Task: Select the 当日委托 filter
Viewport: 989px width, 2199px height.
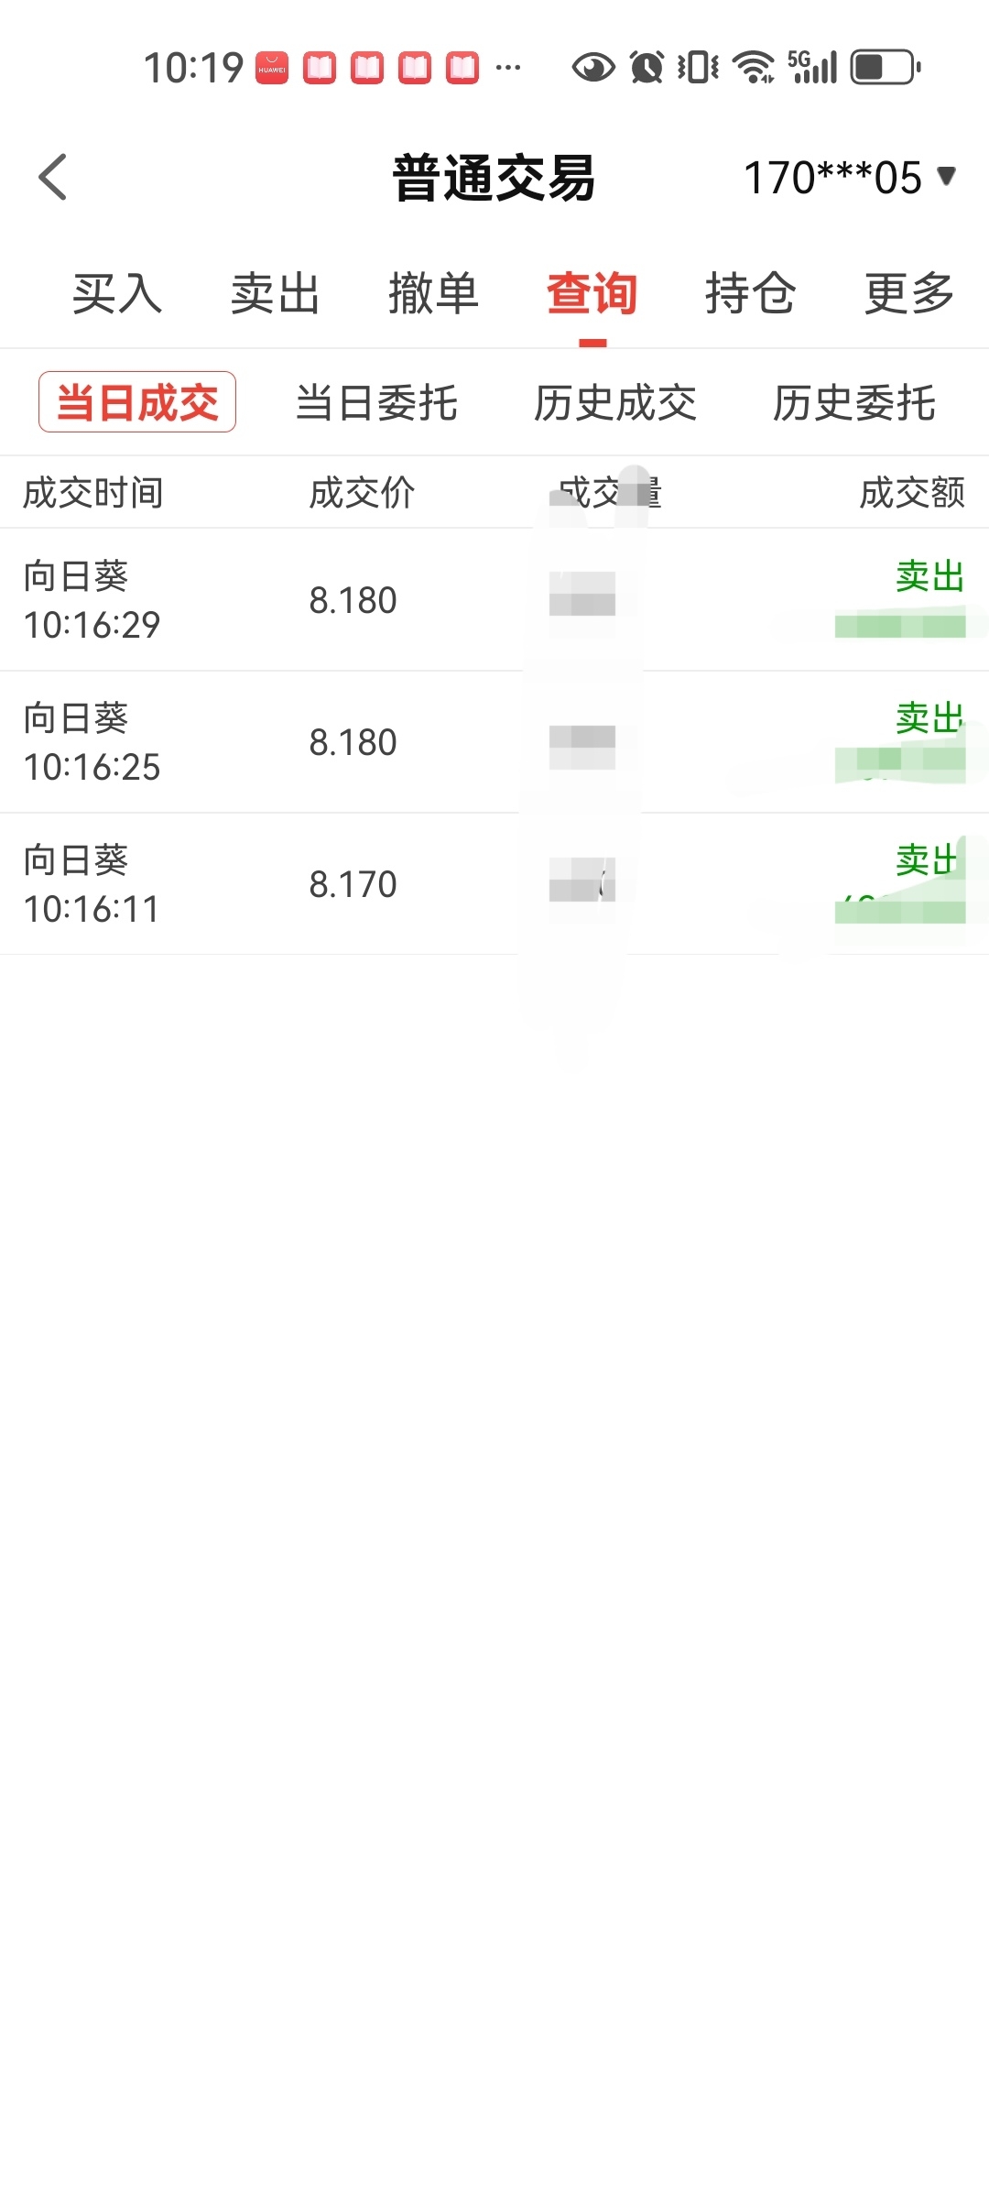Action: 376,403
